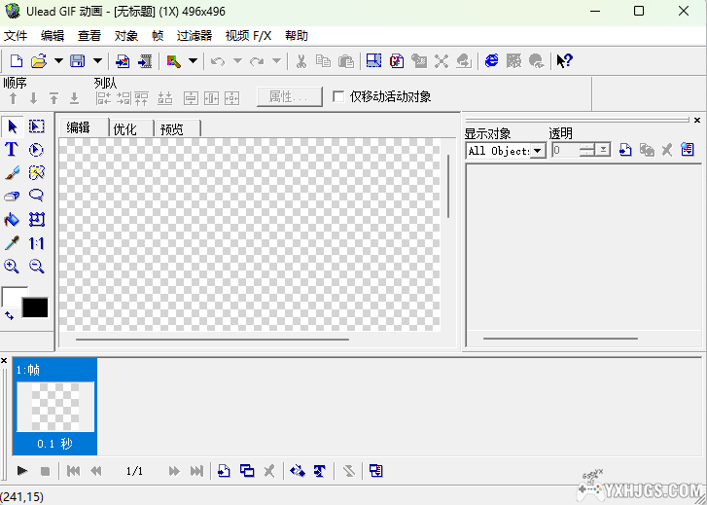Select the lasso selection tool

pos(36,196)
